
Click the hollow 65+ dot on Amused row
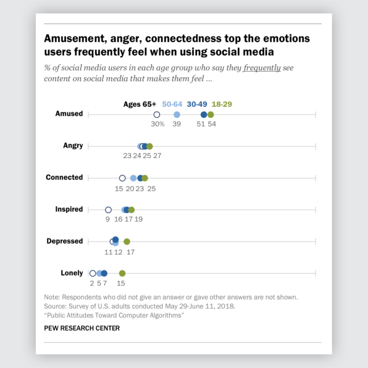157,115
